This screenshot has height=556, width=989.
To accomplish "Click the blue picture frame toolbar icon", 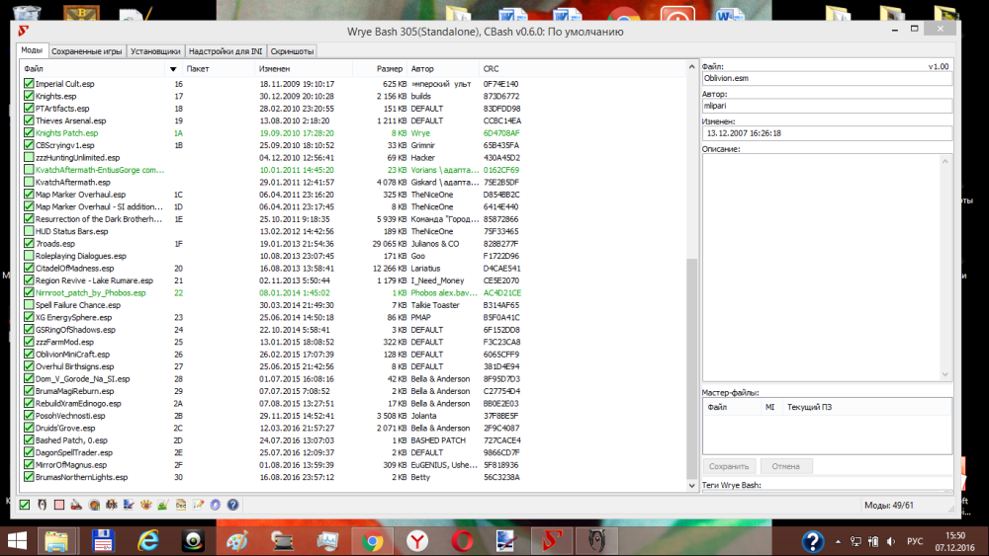I will point(129,505).
